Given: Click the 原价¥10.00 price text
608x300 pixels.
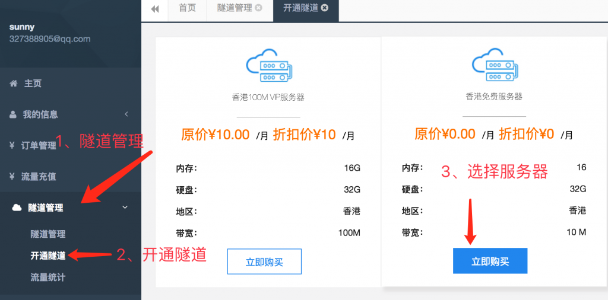Looking at the screenshot, I should click(x=215, y=135).
